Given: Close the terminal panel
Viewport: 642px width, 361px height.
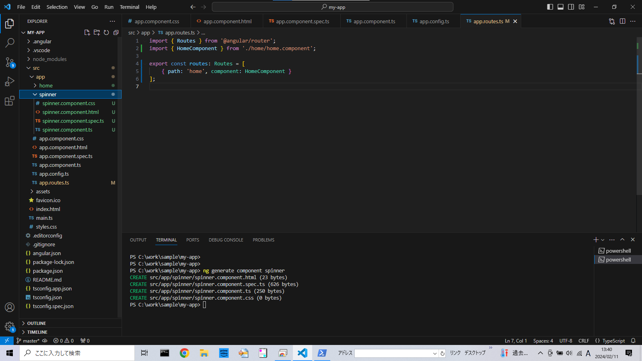Looking at the screenshot, I should point(633,239).
